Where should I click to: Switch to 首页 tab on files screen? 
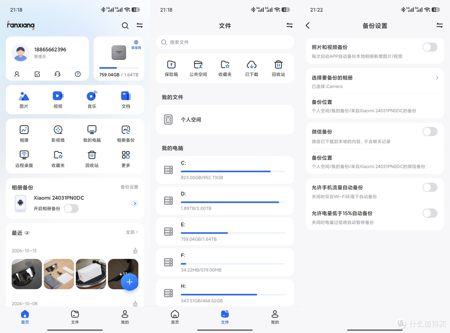coord(175,317)
